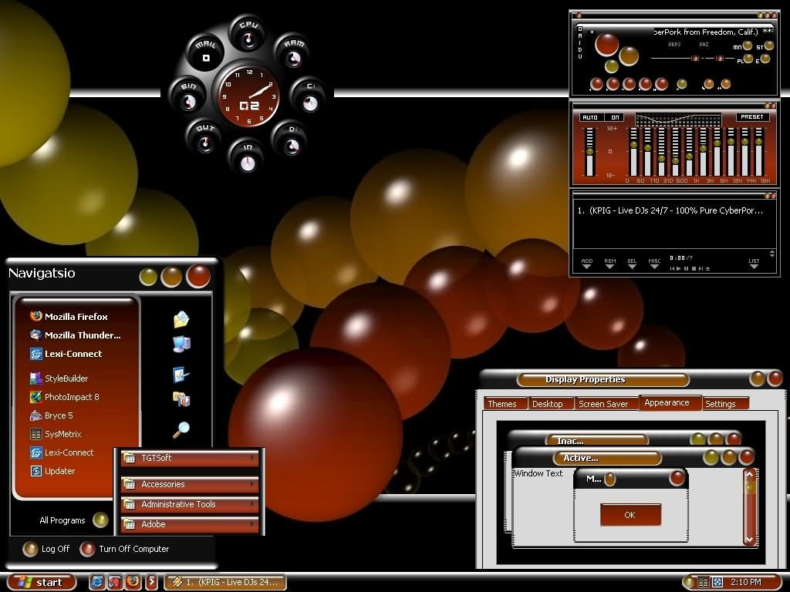Toggle the shuffle orb in player
The width and height of the screenshot is (790, 592).
[x=708, y=84]
